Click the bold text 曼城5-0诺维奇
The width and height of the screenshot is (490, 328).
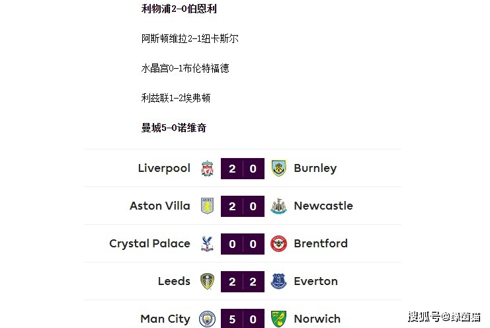[x=173, y=128]
